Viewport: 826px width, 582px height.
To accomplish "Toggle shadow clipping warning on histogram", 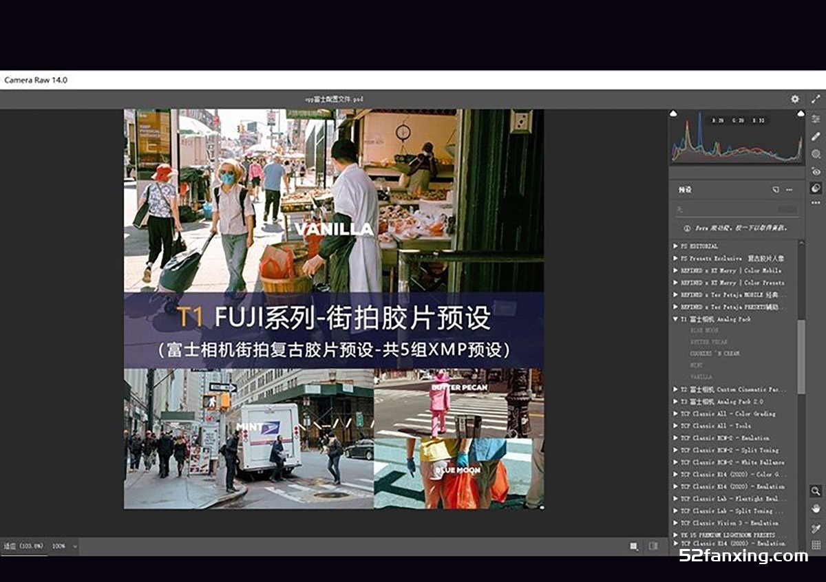I will [x=673, y=114].
